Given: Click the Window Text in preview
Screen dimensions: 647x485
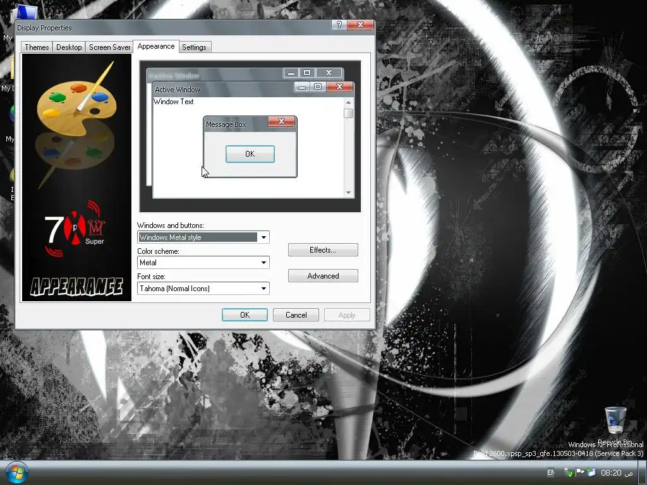Looking at the screenshot, I should click(x=173, y=102).
